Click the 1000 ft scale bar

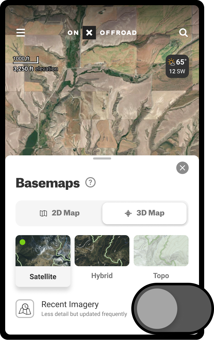26,60
